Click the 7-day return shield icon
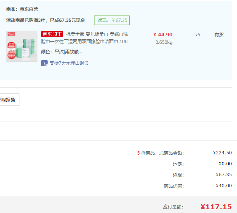The height and width of the screenshot is (213, 237). [44, 63]
